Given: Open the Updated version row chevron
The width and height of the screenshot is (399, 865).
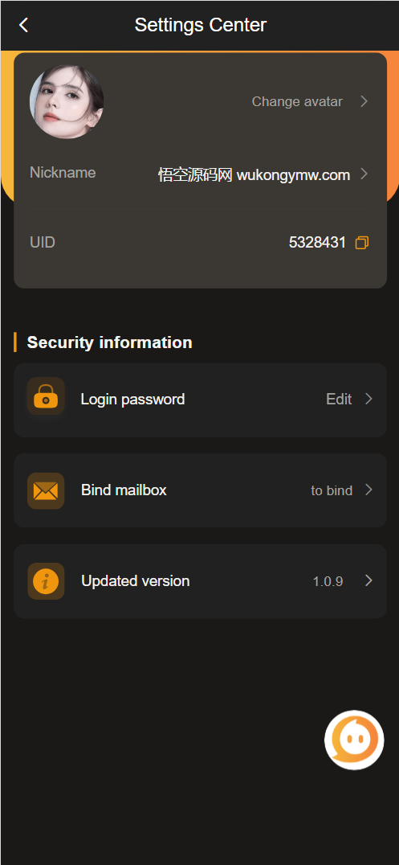Looking at the screenshot, I should tap(368, 580).
